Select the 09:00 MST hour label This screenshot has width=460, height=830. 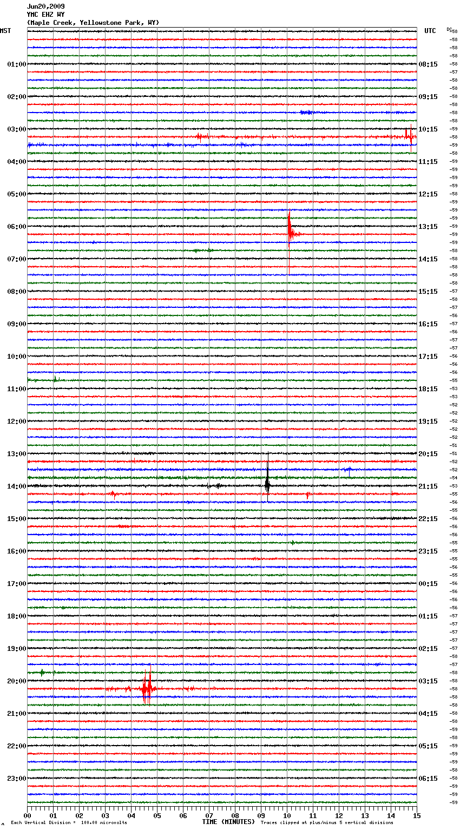16,324
